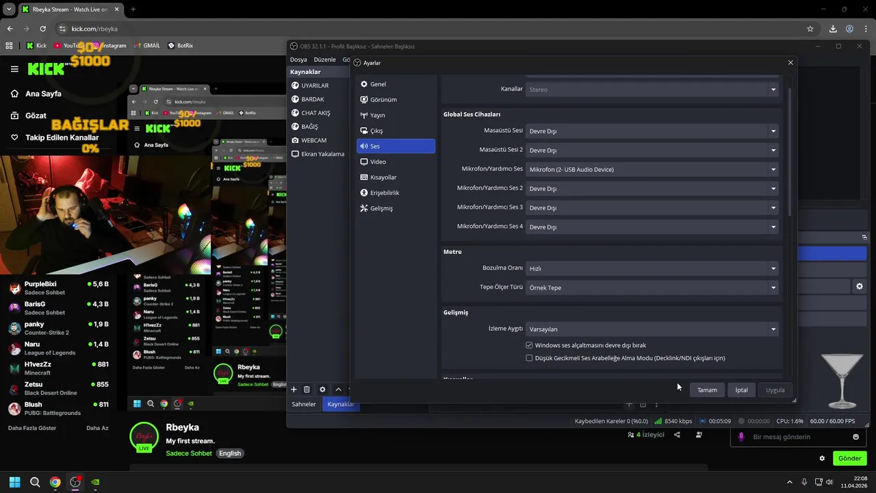Open Sadece Sohbet category link under Rbeyka
Image resolution: width=876 pixels, height=493 pixels.
tap(189, 453)
